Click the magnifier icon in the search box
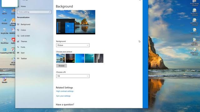This screenshot has height=112, width=200. pos(50,12)
